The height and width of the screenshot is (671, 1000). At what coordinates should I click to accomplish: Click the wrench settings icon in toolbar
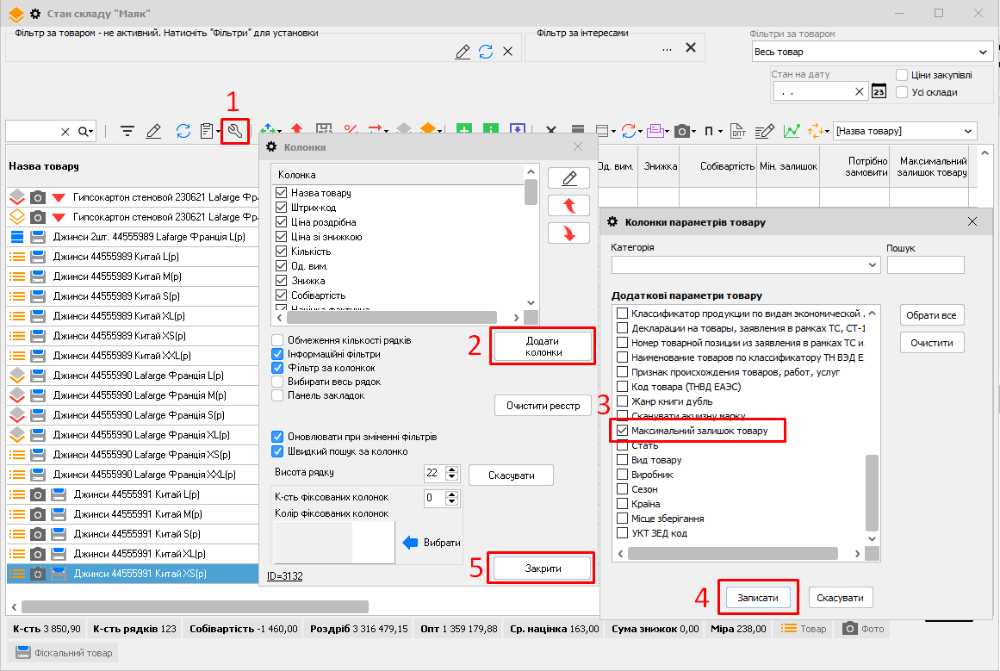(234, 131)
